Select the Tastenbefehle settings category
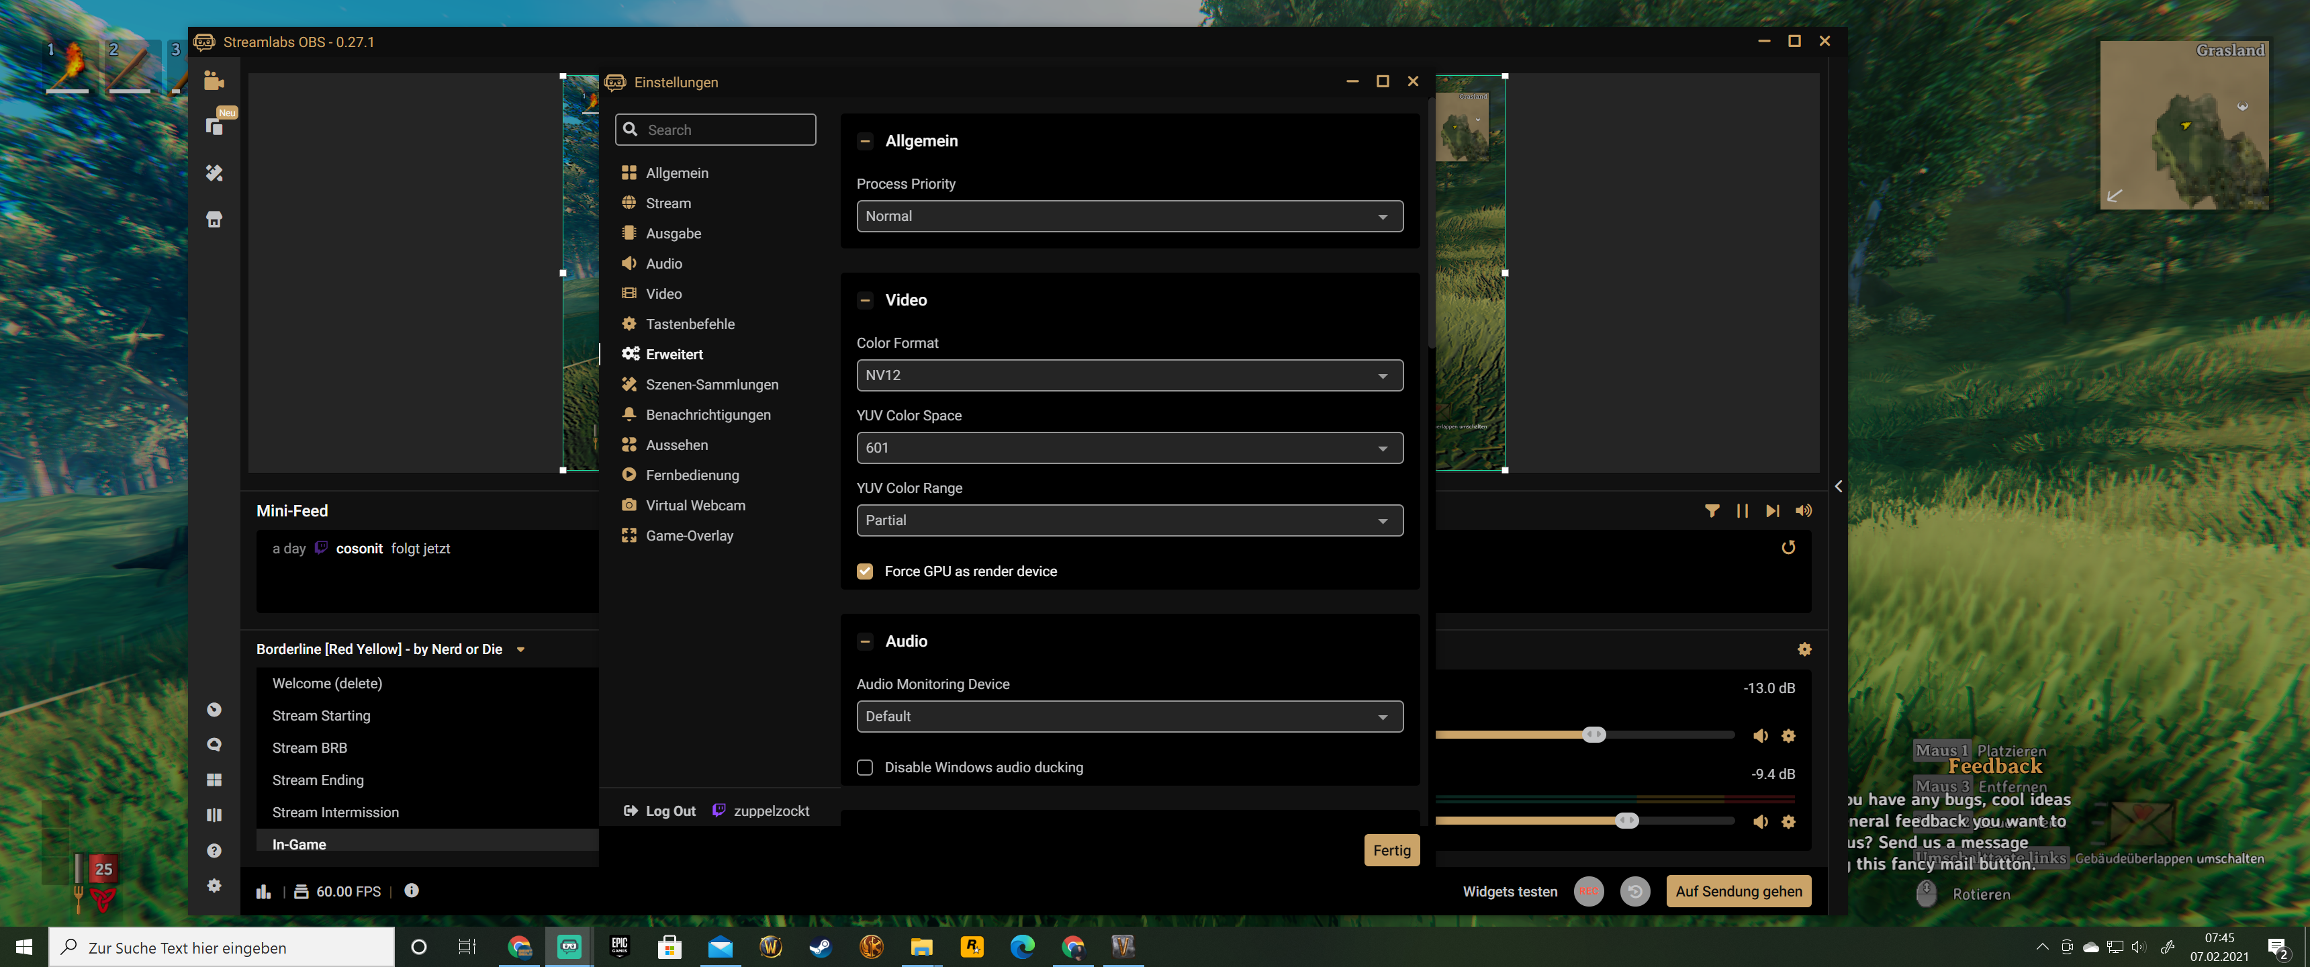This screenshot has height=967, width=2310. click(690, 324)
